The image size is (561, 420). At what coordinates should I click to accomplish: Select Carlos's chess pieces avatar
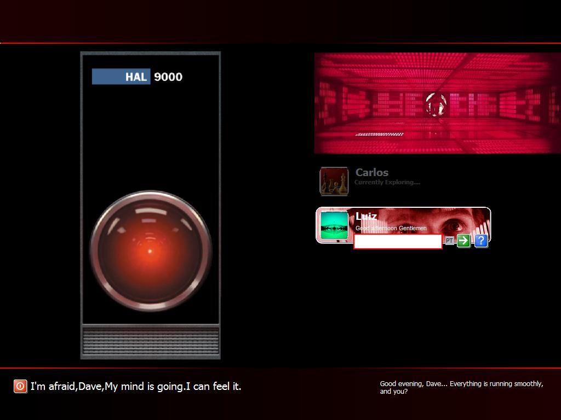click(334, 182)
